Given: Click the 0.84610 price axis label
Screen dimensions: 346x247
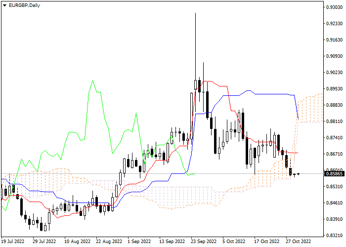Looking at the screenshot, I should 335,203.
